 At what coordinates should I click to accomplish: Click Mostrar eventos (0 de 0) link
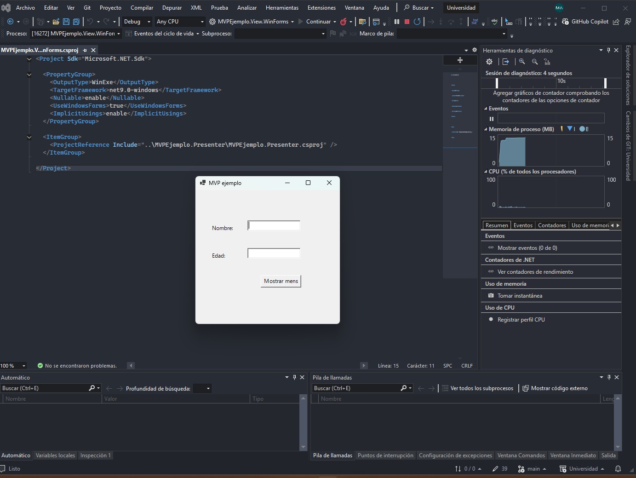click(x=527, y=248)
